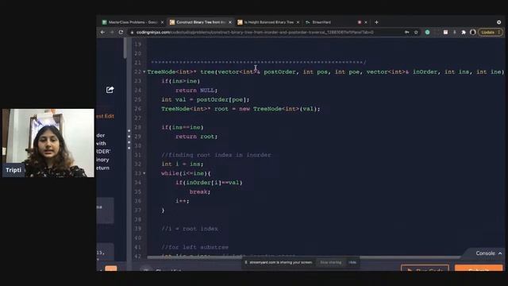
Task: Close the StreamYard tab
Action: [366, 22]
